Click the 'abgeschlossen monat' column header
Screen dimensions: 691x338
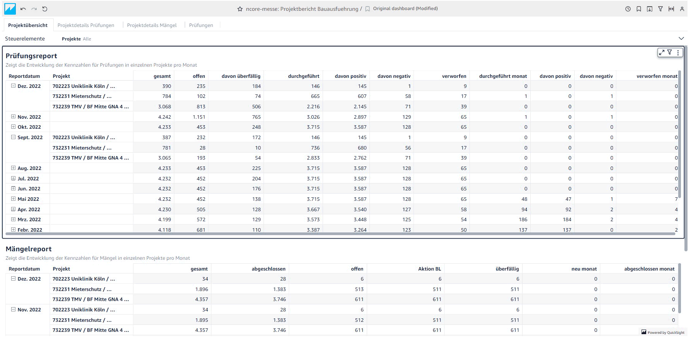(649, 269)
